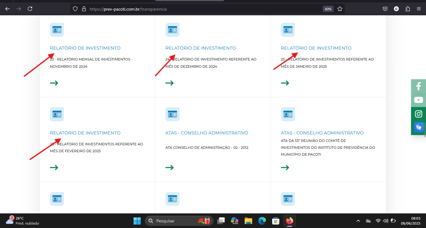Screen dimensions: 426x228
Task: View site security via padlock icon
Action: coord(84,9)
